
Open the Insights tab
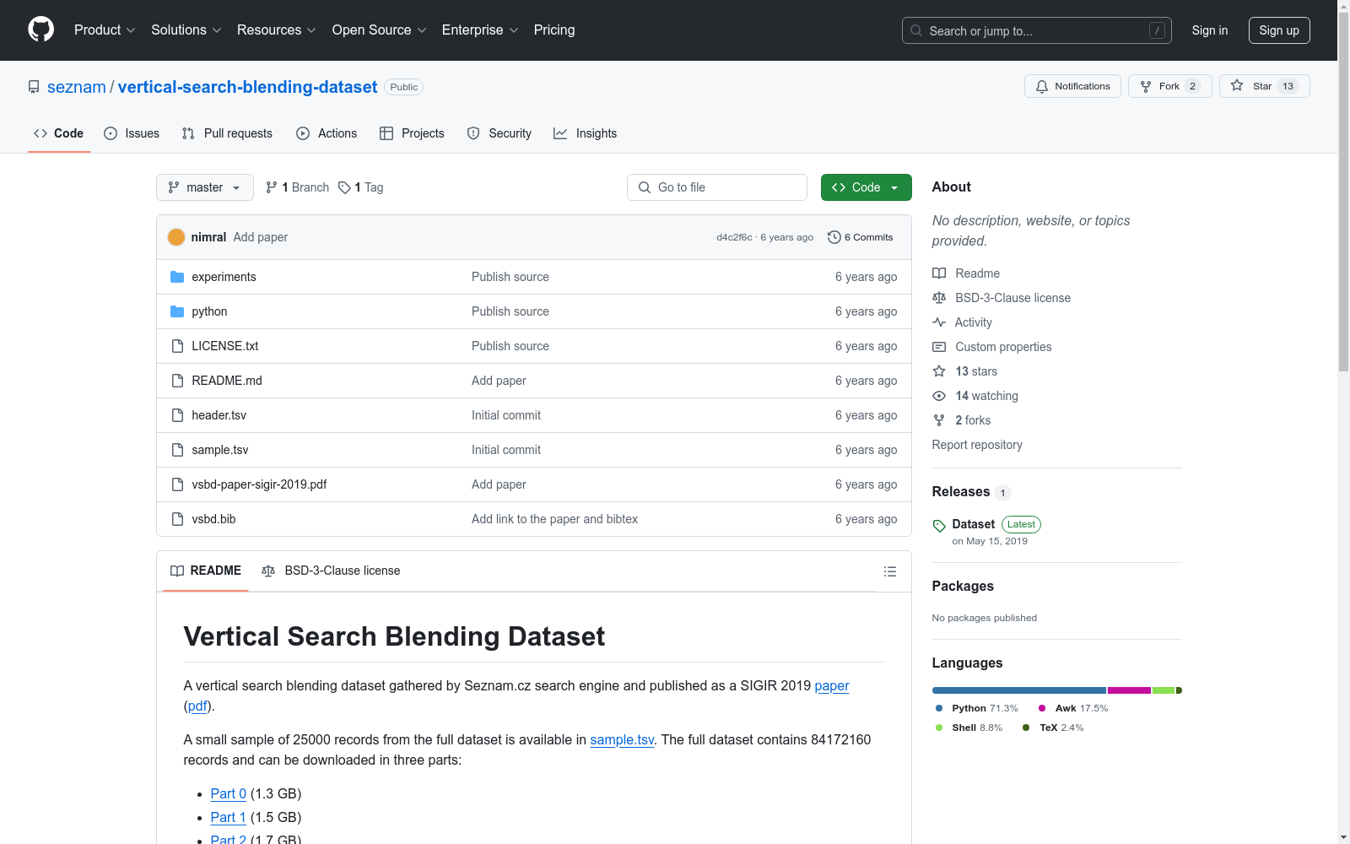[585, 133]
